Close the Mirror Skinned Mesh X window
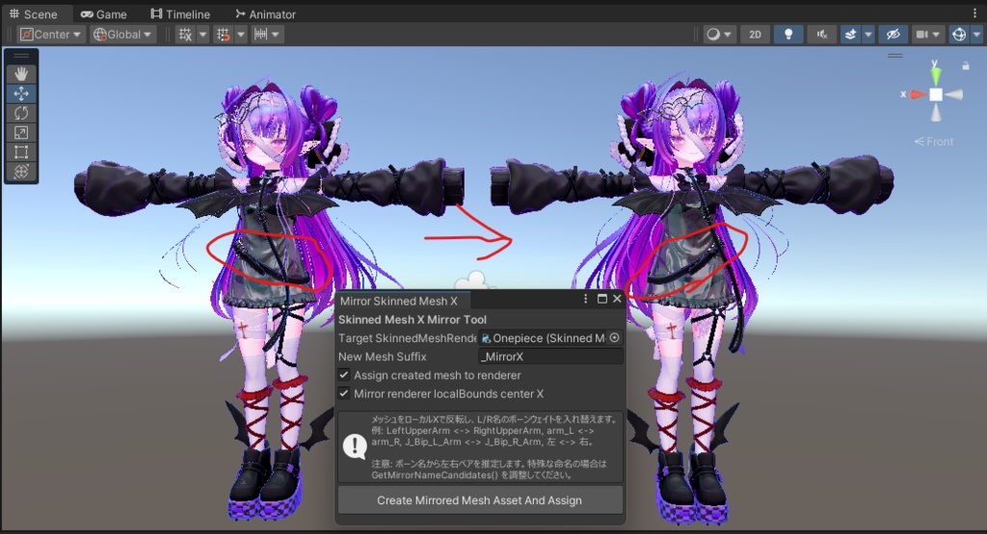The width and height of the screenshot is (987, 534). (617, 299)
